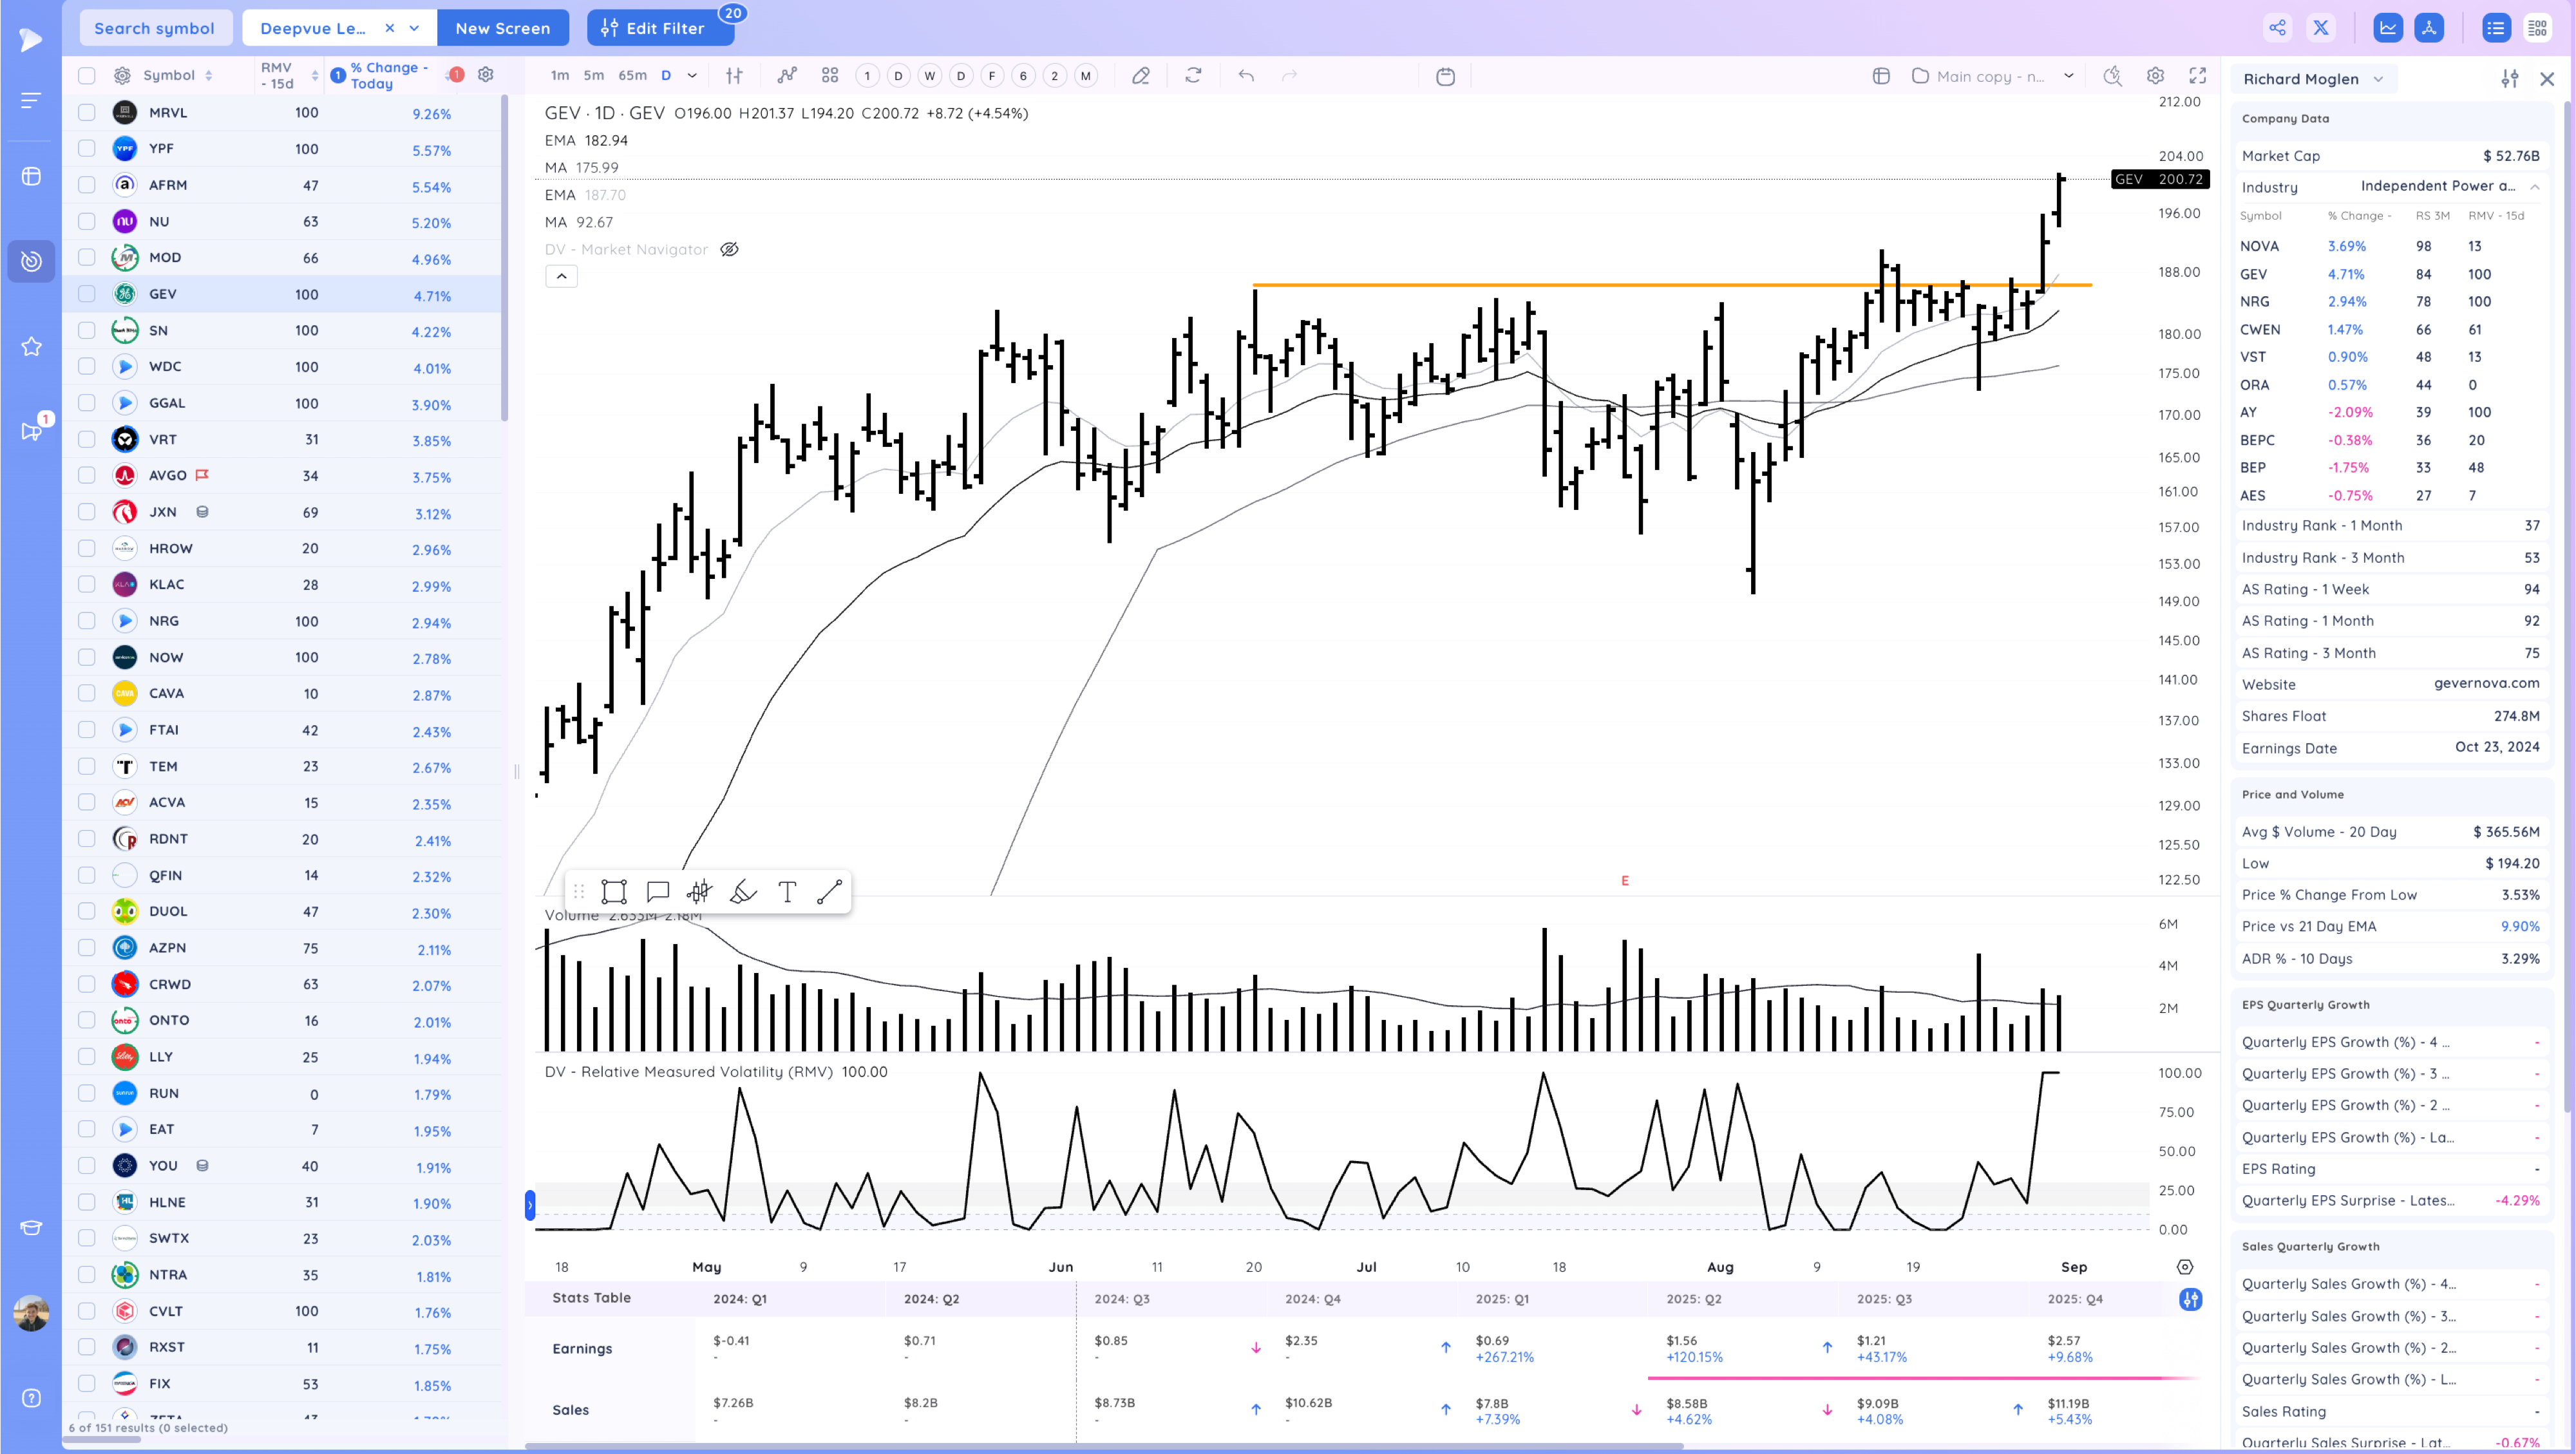Check the AFRM row checkbox

(87, 185)
